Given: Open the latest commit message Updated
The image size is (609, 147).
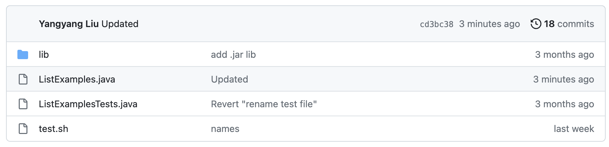Looking at the screenshot, I should [x=120, y=24].
